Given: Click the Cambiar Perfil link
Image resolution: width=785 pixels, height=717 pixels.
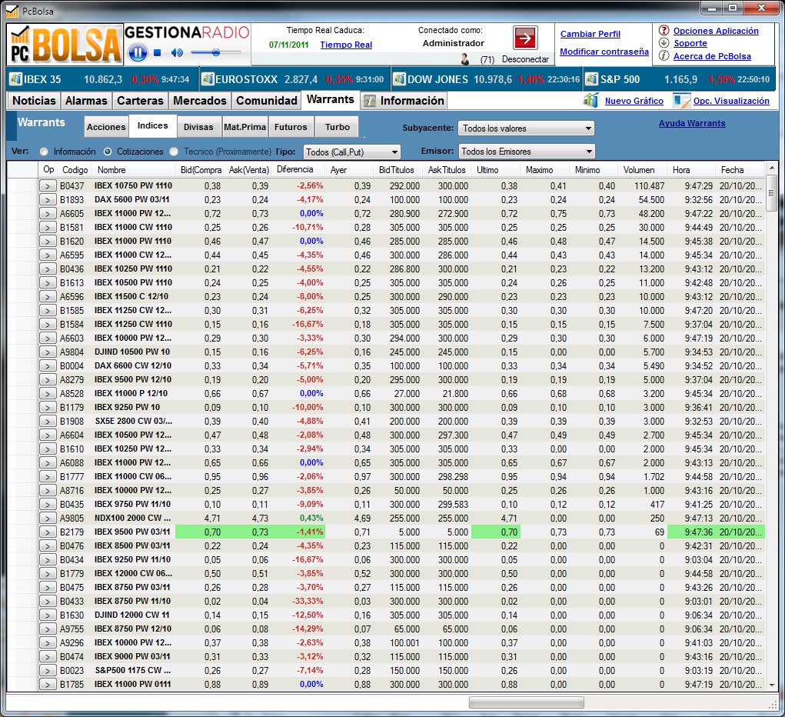Looking at the screenshot, I should 590,34.
